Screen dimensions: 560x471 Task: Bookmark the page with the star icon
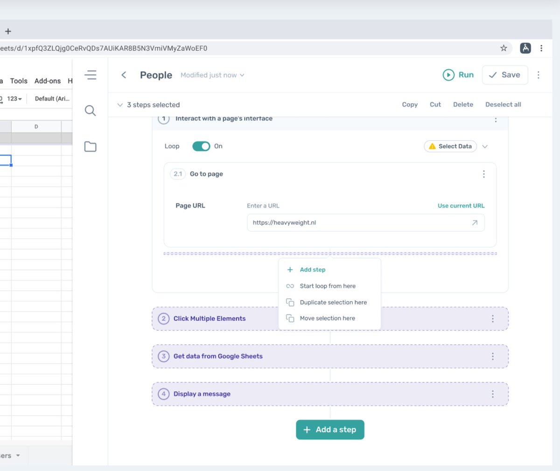click(x=504, y=48)
